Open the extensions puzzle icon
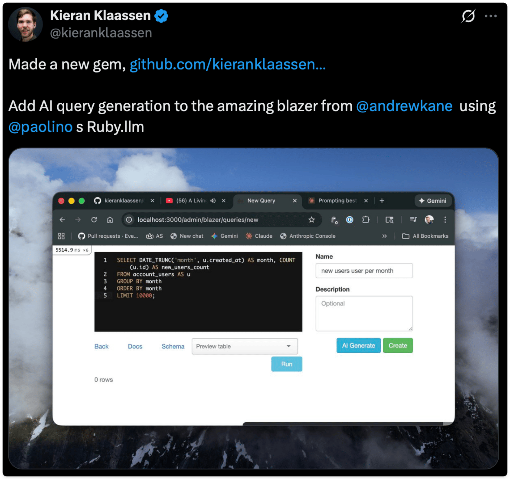 click(366, 220)
